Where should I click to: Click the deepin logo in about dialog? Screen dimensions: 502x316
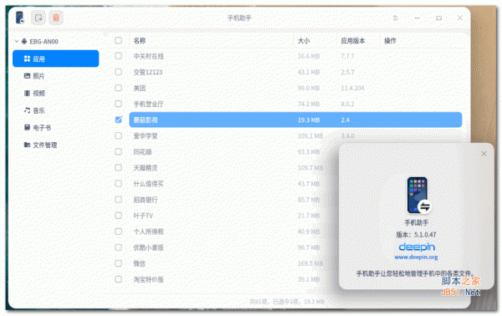(417, 247)
